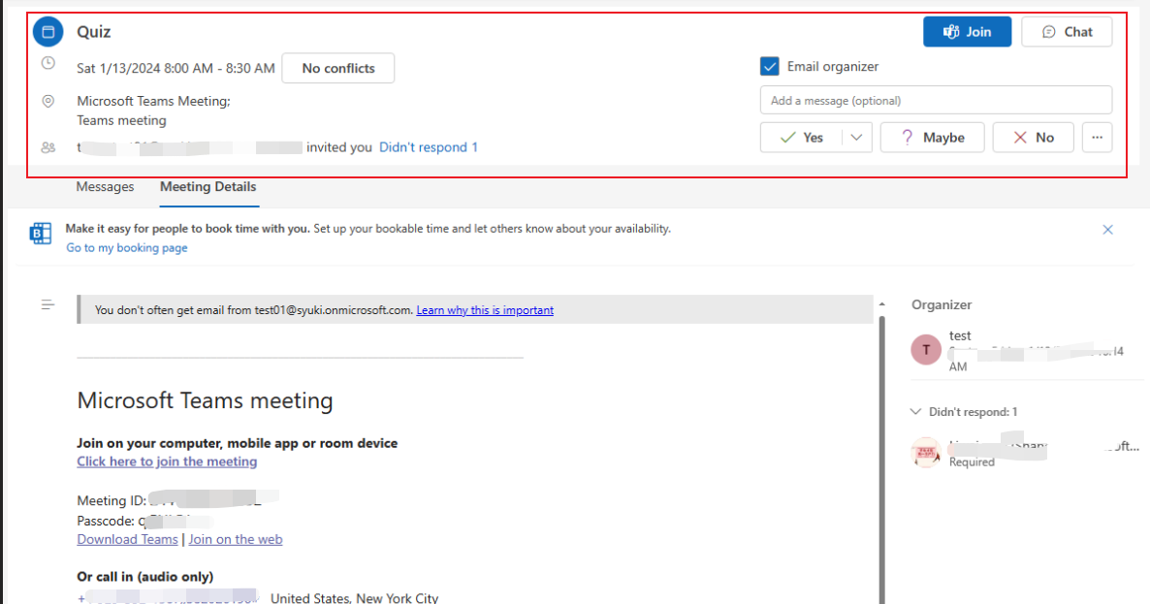This screenshot has width=1150, height=604.
Task: Open the Download Teams link
Action: tap(128, 539)
